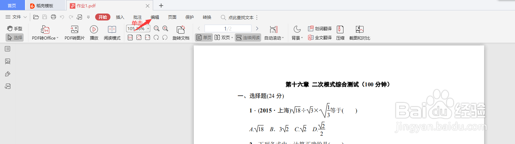
Task: Click the 背景 moon icon
Action: (x=297, y=29)
